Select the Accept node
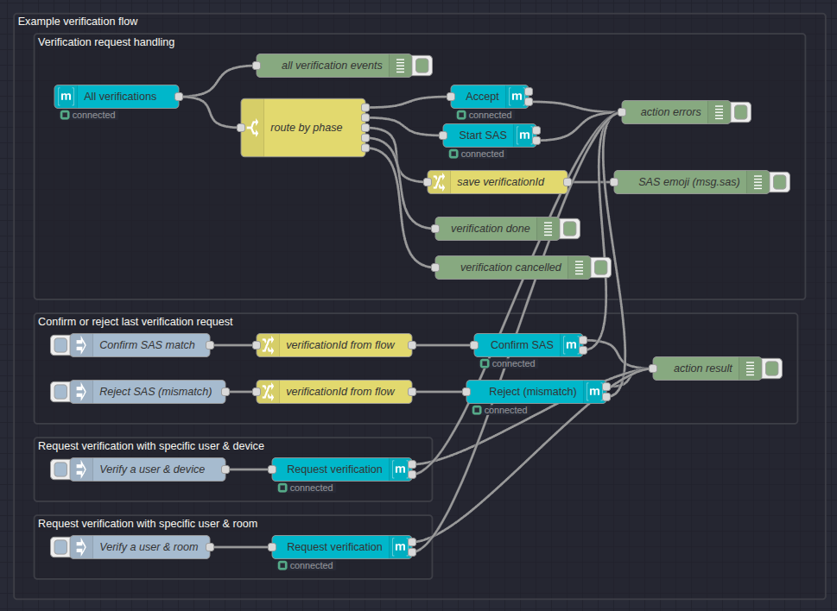Viewport: 837px width, 611px height. pos(490,97)
